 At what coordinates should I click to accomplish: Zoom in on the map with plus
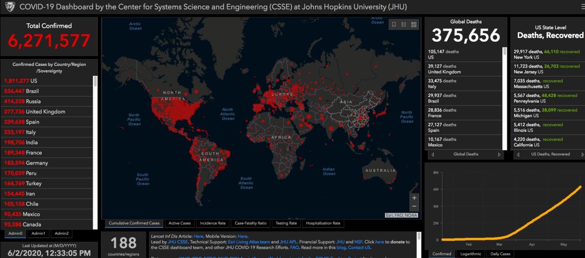click(x=414, y=198)
